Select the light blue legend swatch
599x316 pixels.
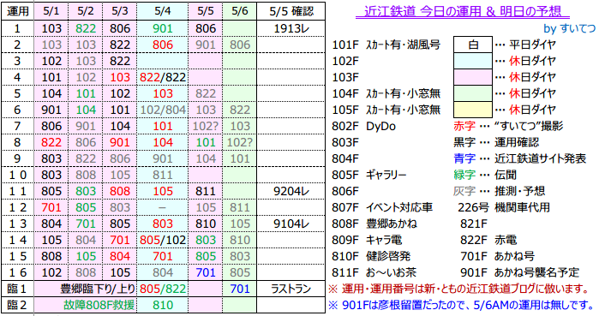click(473, 61)
